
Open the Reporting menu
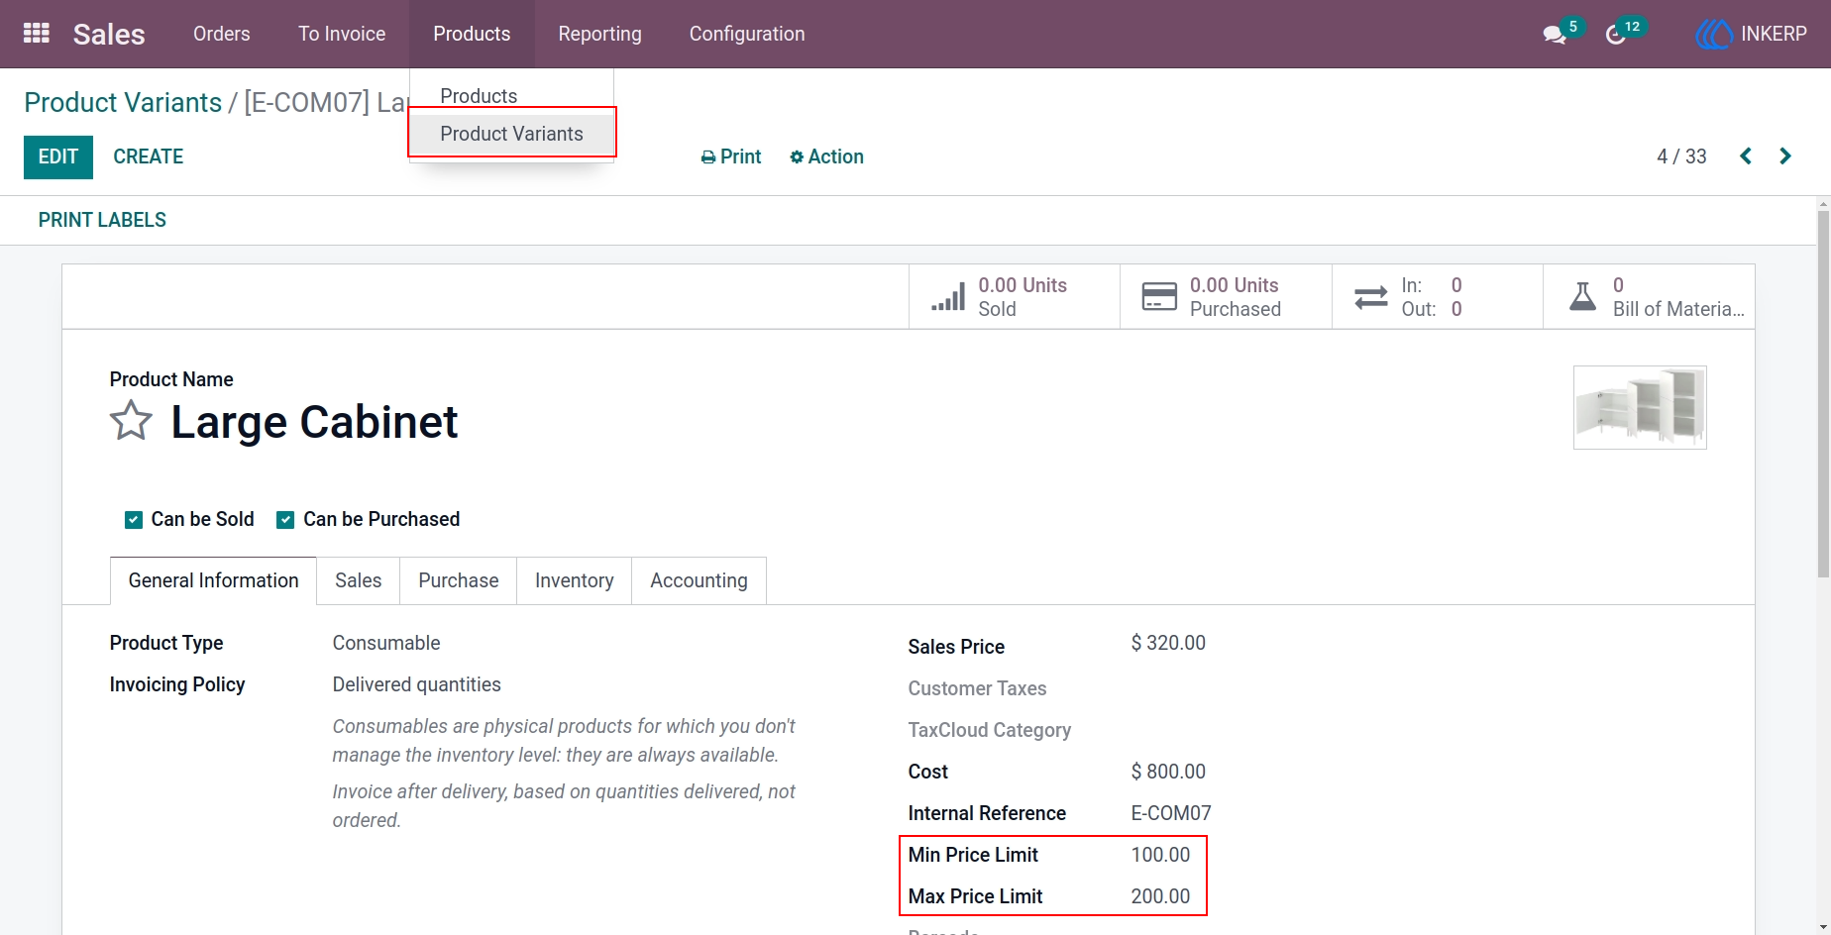[599, 34]
